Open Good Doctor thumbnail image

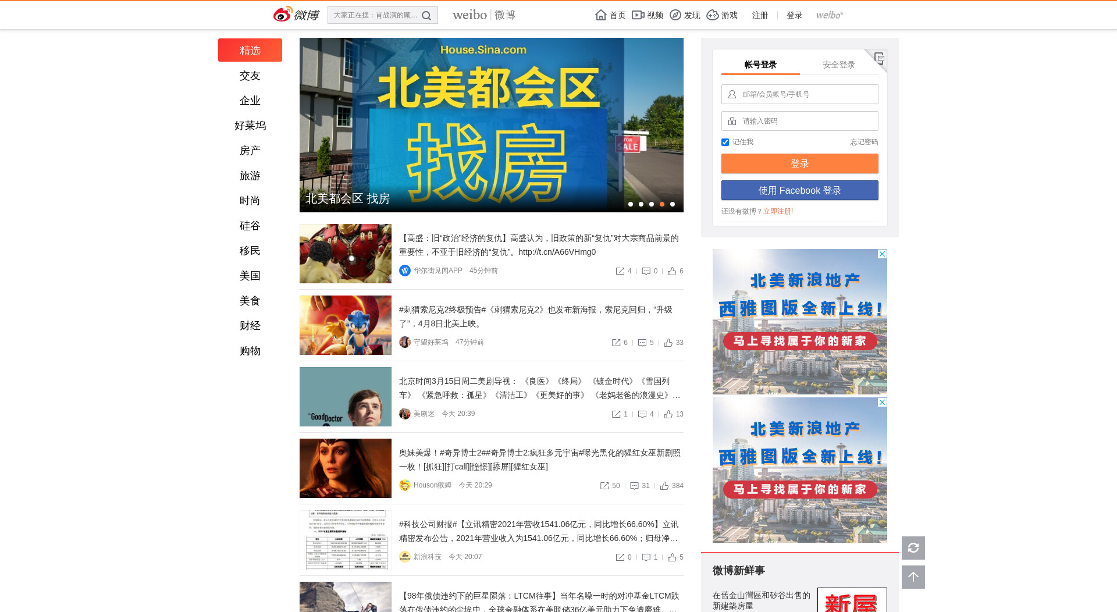tap(346, 397)
